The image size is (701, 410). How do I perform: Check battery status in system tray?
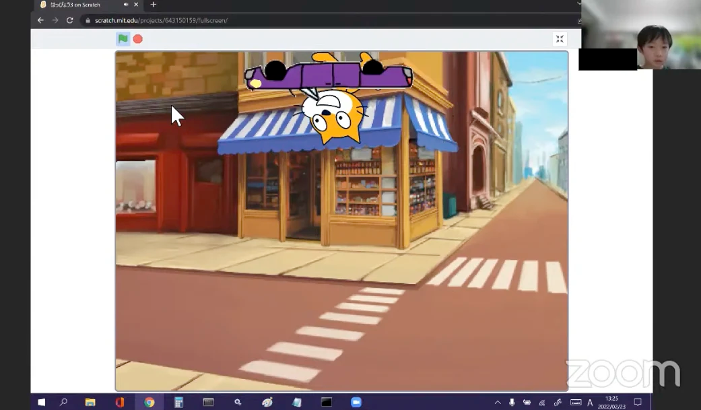(527, 403)
